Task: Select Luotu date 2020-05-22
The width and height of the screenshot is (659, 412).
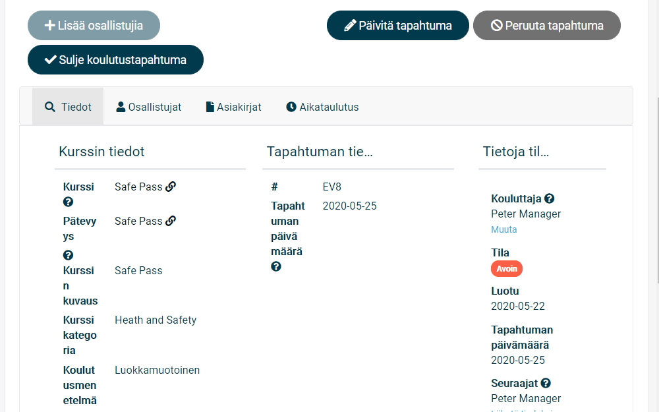Action: (518, 306)
